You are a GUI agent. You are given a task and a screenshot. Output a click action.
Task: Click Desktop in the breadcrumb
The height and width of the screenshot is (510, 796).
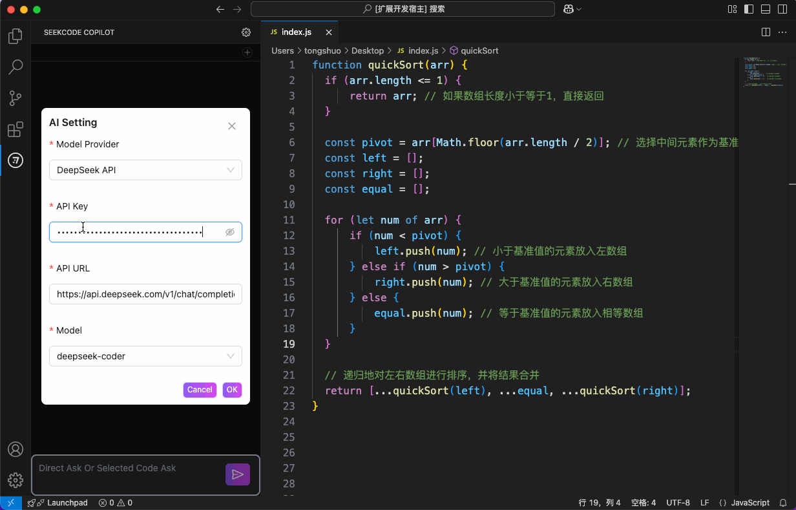368,50
